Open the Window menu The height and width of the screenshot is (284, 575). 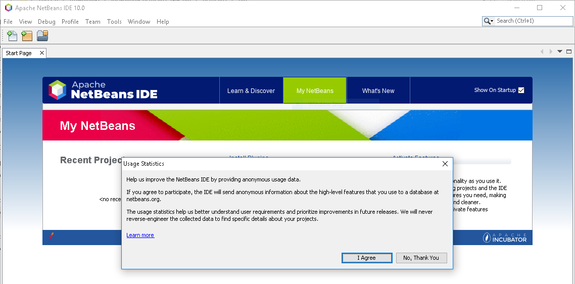(139, 22)
